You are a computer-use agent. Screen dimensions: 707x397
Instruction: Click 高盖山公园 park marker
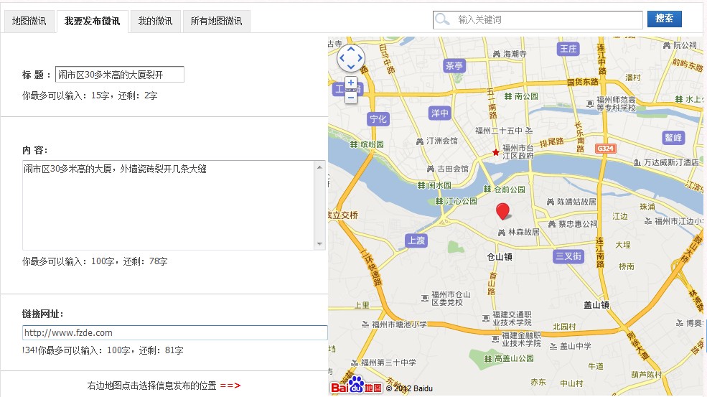coord(509,359)
